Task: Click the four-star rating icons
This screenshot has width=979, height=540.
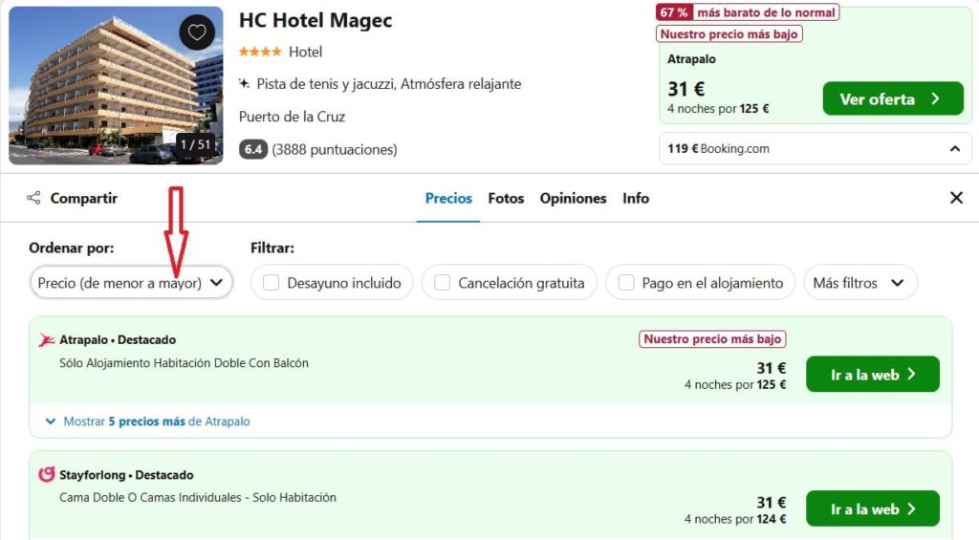Action: pos(260,52)
